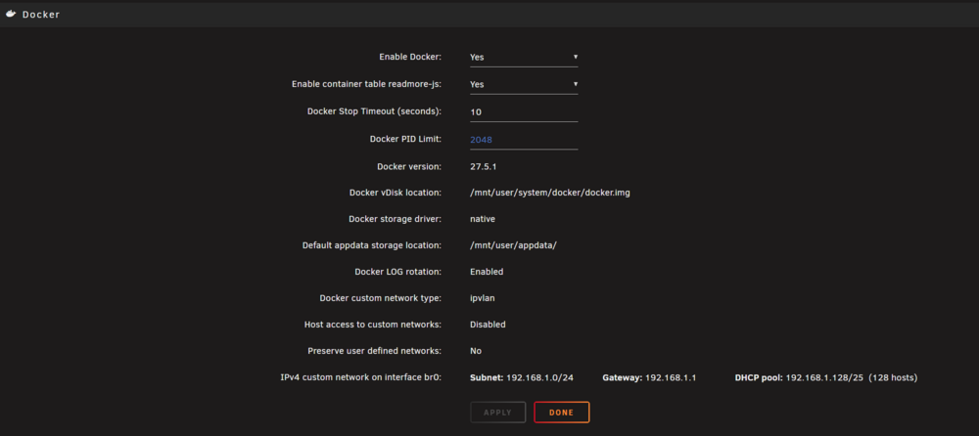The width and height of the screenshot is (979, 436).
Task: Click the DONE button
Action: (561, 413)
